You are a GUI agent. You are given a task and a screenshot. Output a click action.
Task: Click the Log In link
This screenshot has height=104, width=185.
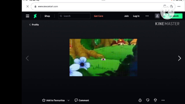coord(136,16)
